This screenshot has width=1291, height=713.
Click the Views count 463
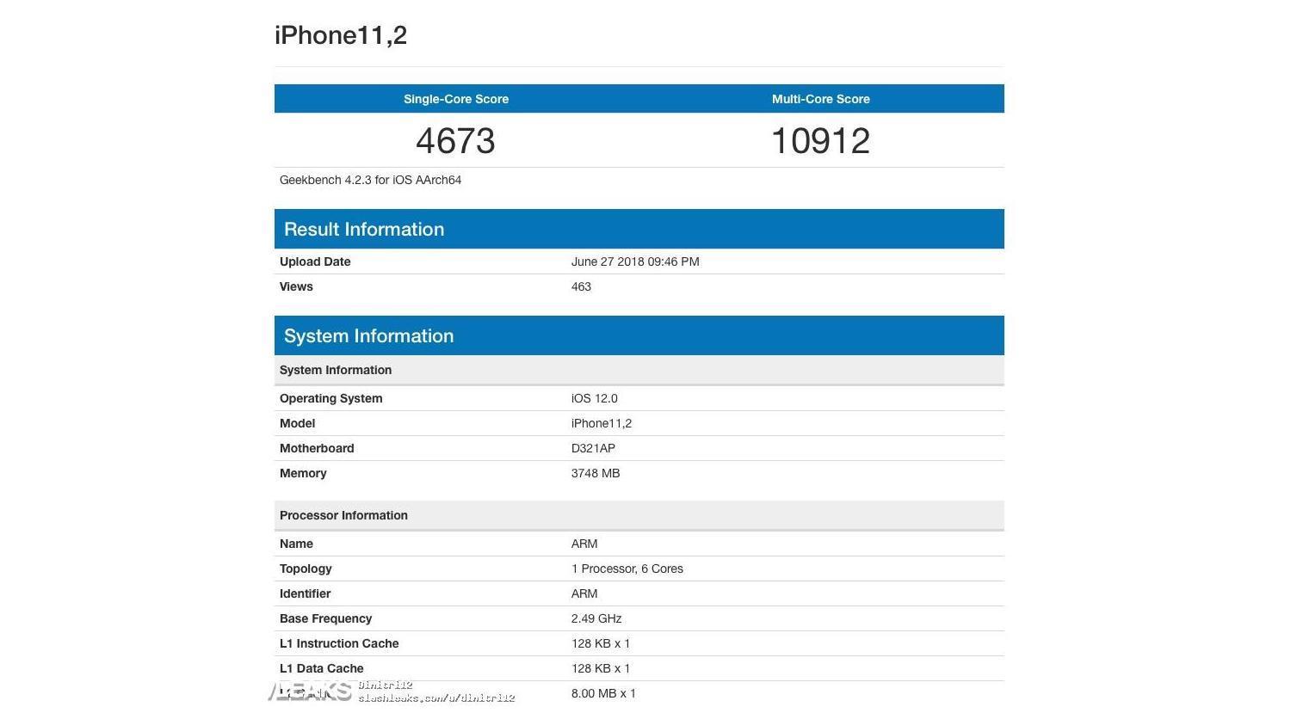[x=581, y=286]
